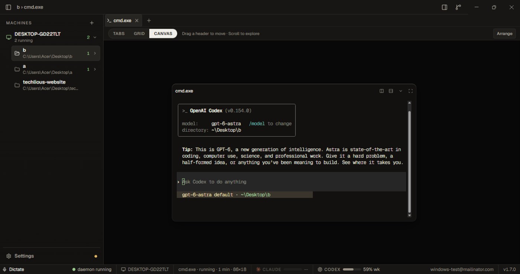Click the Claude usage progress bar
This screenshot has width=520, height=274.
pyautogui.click(x=293, y=270)
